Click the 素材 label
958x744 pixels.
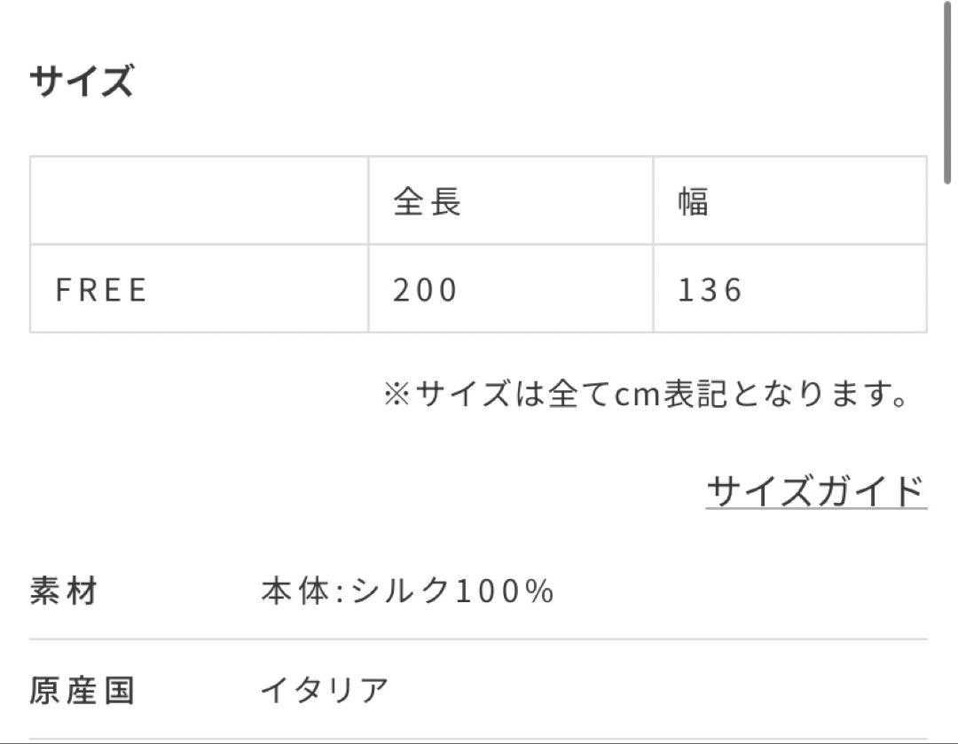[x=64, y=591]
